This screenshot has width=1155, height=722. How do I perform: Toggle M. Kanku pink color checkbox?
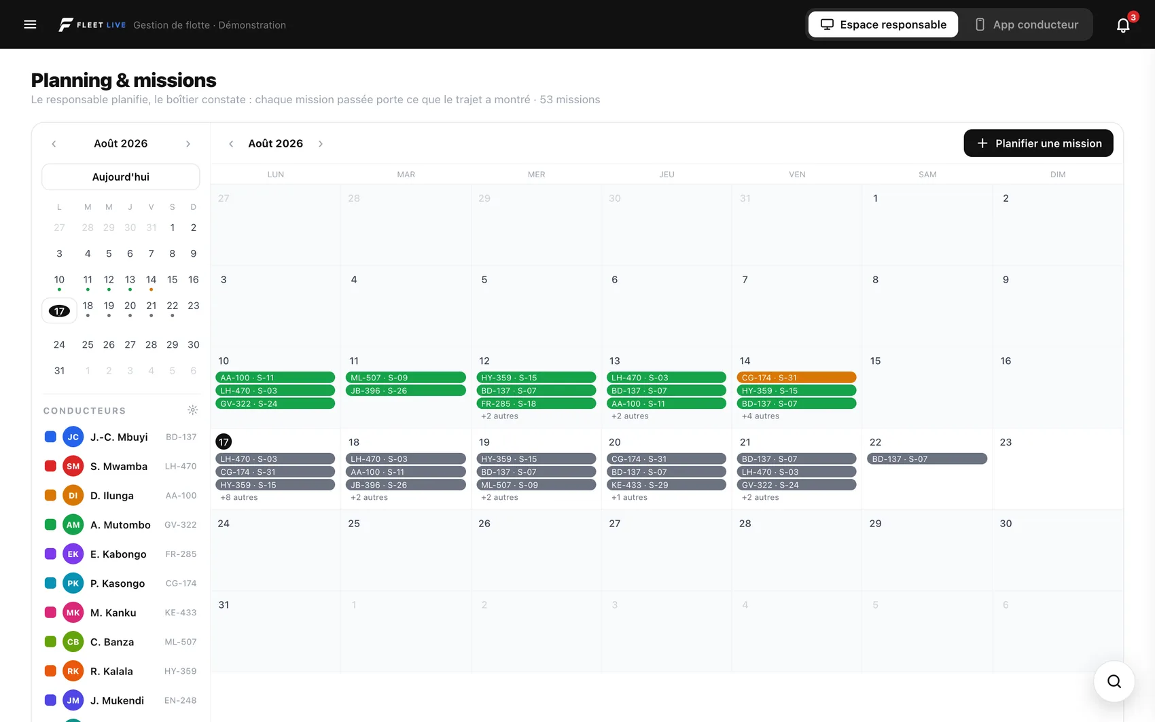50,612
